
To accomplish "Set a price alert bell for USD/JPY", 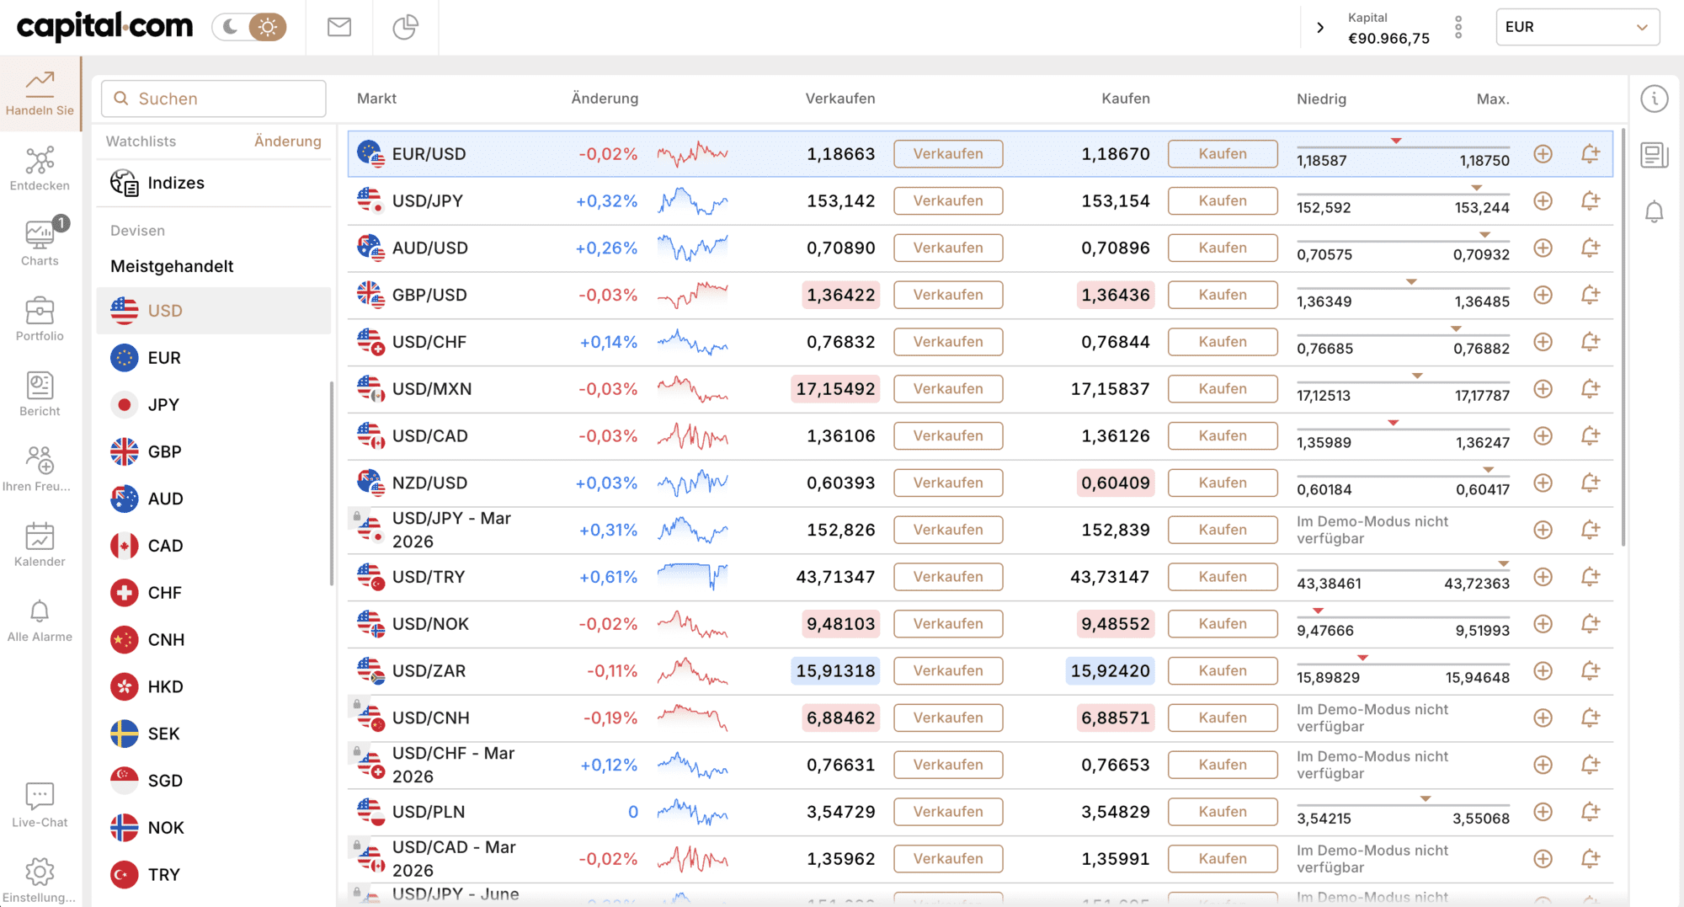I will 1591,200.
